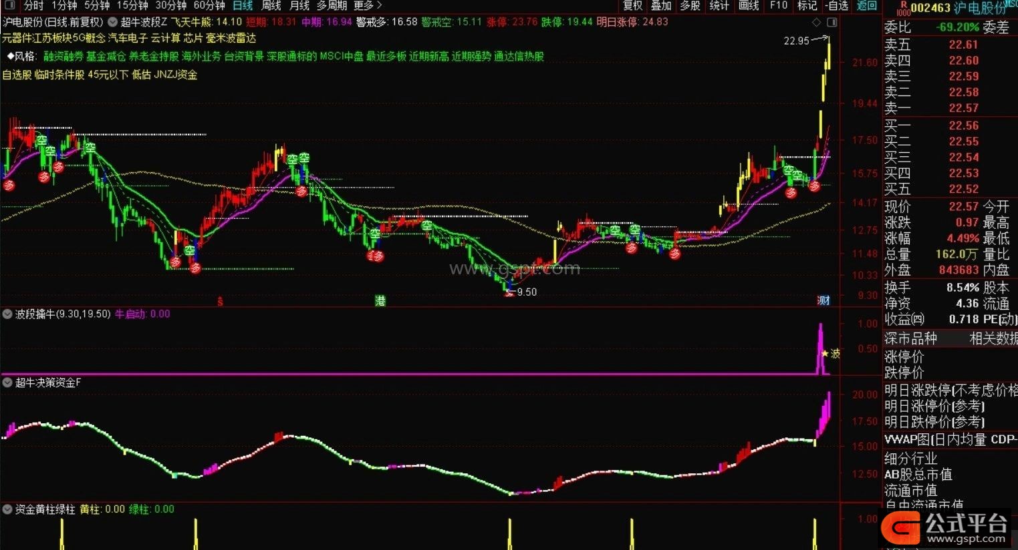Viewport: 1018px width, 550px height.
Task: Toggle the side panel icon beside the diamond
Action: click(x=833, y=21)
